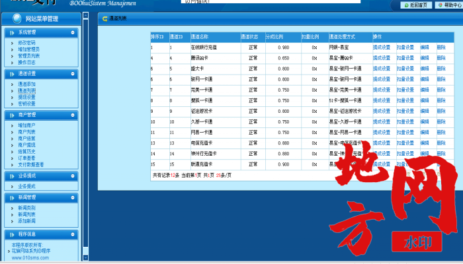Click 删除 for 盛大卡 row
463x264 pixels.
441,69
